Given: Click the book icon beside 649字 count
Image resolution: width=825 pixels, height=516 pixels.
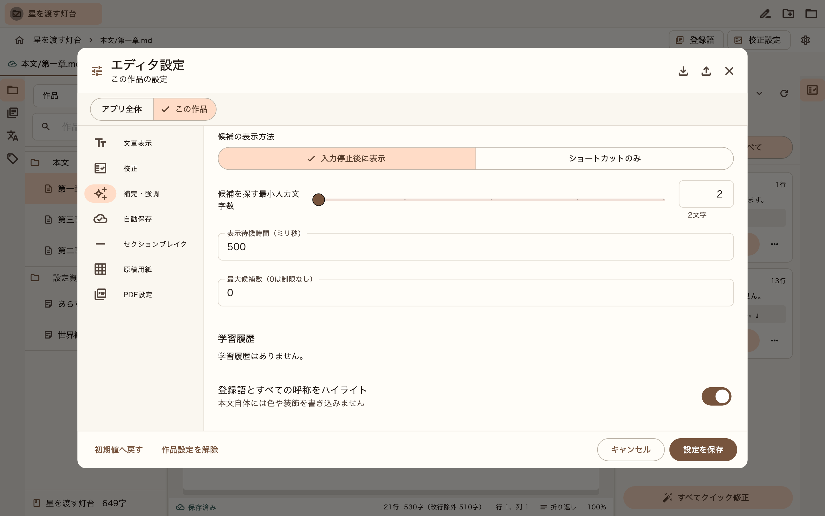Looking at the screenshot, I should 36,503.
